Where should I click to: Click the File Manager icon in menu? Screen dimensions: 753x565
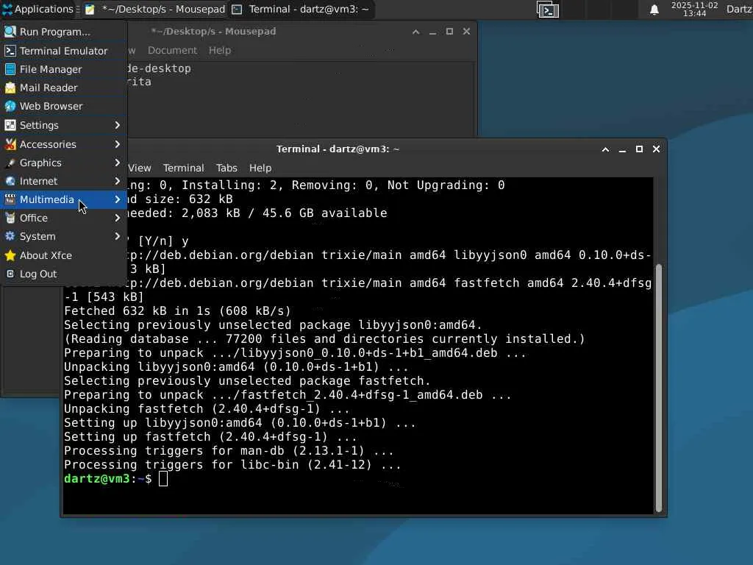tap(10, 69)
